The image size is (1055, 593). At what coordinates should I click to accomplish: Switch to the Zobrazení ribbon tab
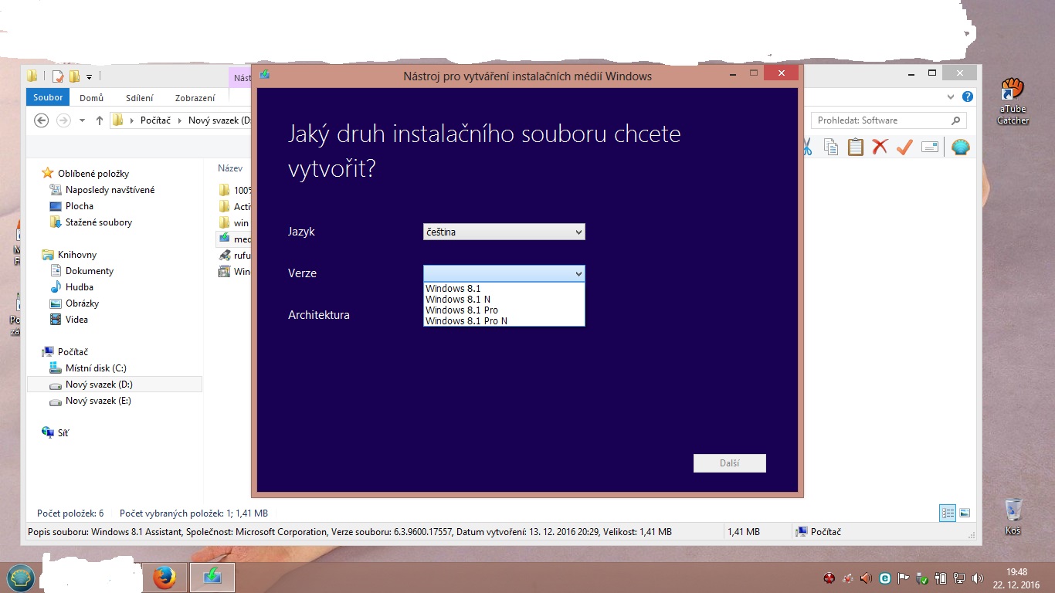[x=195, y=98]
